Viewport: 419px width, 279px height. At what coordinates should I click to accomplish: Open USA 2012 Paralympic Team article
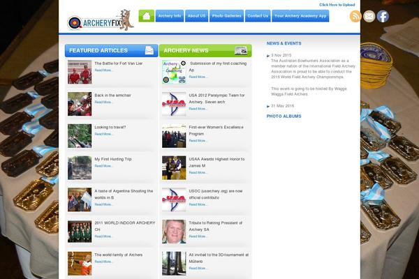216,98
